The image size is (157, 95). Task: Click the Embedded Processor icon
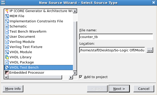pyautogui.click(x=7, y=73)
